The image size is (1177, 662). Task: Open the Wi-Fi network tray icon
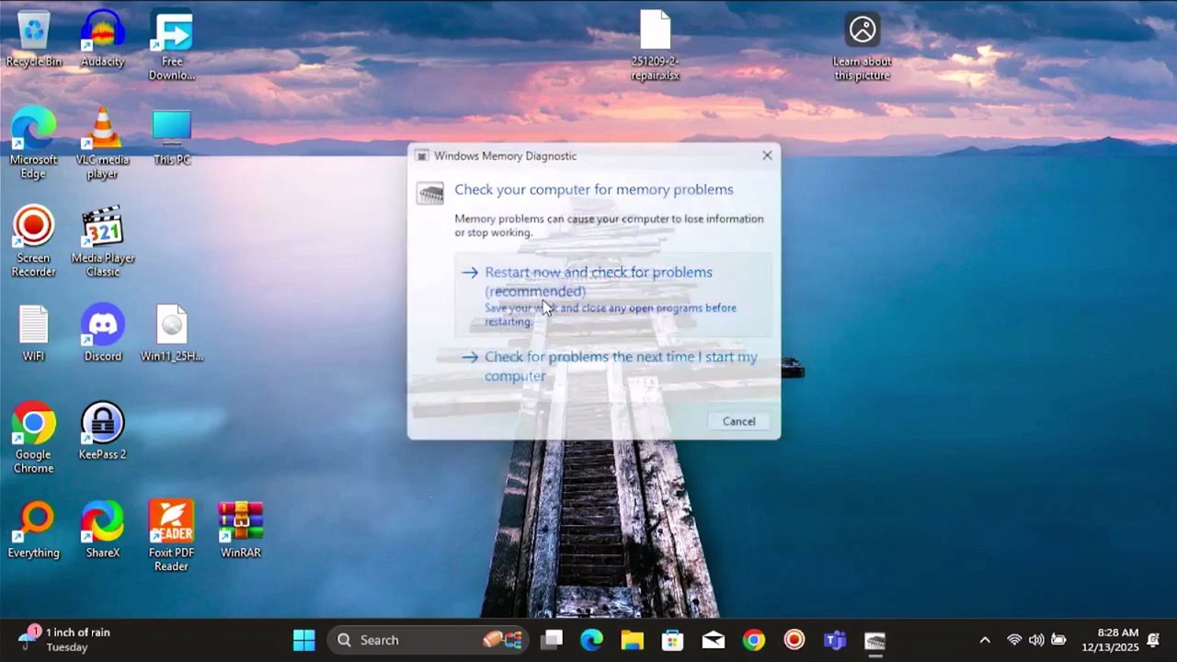pyautogui.click(x=1014, y=640)
